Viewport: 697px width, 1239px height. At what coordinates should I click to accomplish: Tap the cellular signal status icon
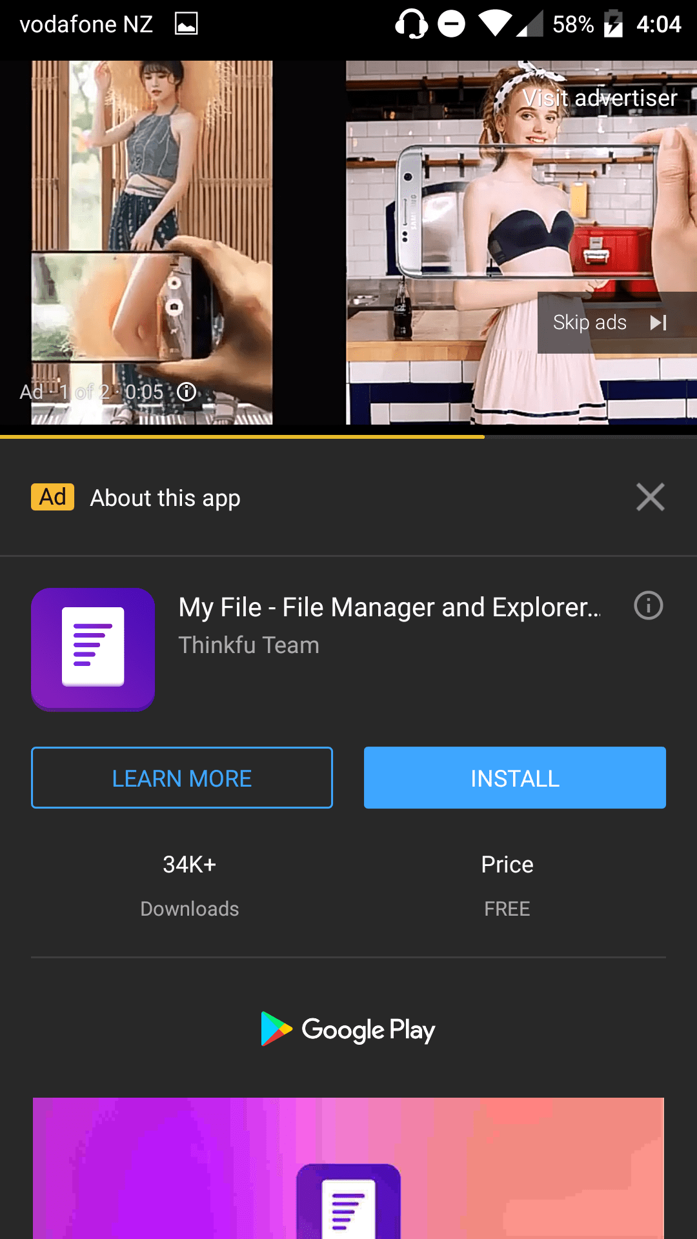tap(530, 25)
